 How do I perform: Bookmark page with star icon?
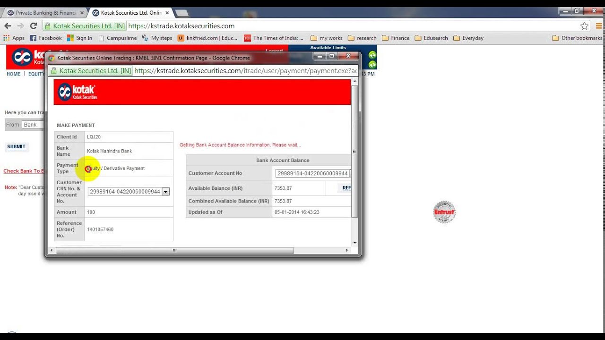click(x=585, y=26)
